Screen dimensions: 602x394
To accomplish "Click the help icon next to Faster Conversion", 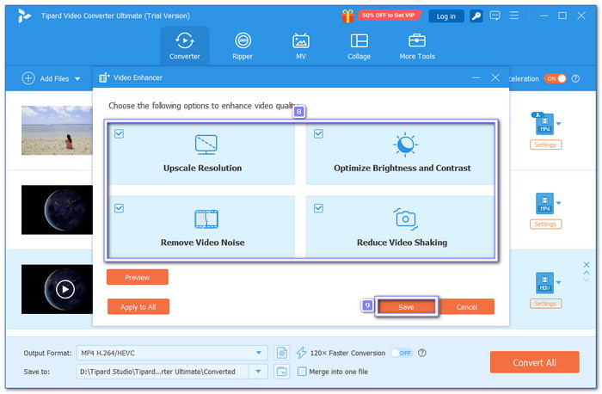I will click(422, 353).
